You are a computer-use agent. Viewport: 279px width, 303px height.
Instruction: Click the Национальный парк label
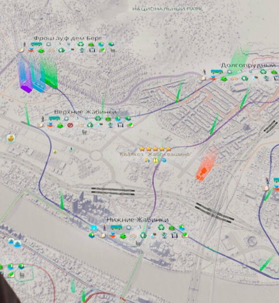167,9
